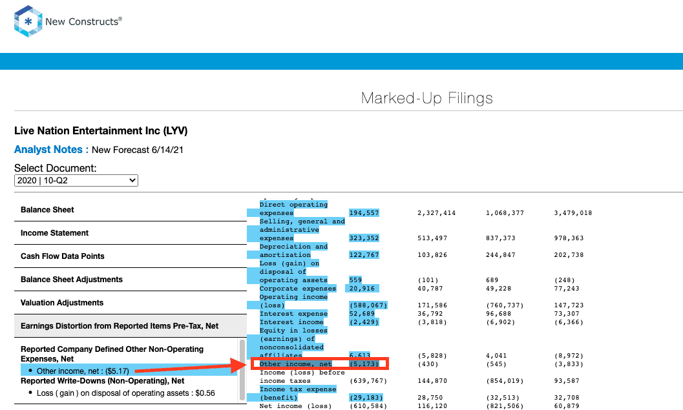Click the 'Net income (loss)' row label

click(x=296, y=406)
